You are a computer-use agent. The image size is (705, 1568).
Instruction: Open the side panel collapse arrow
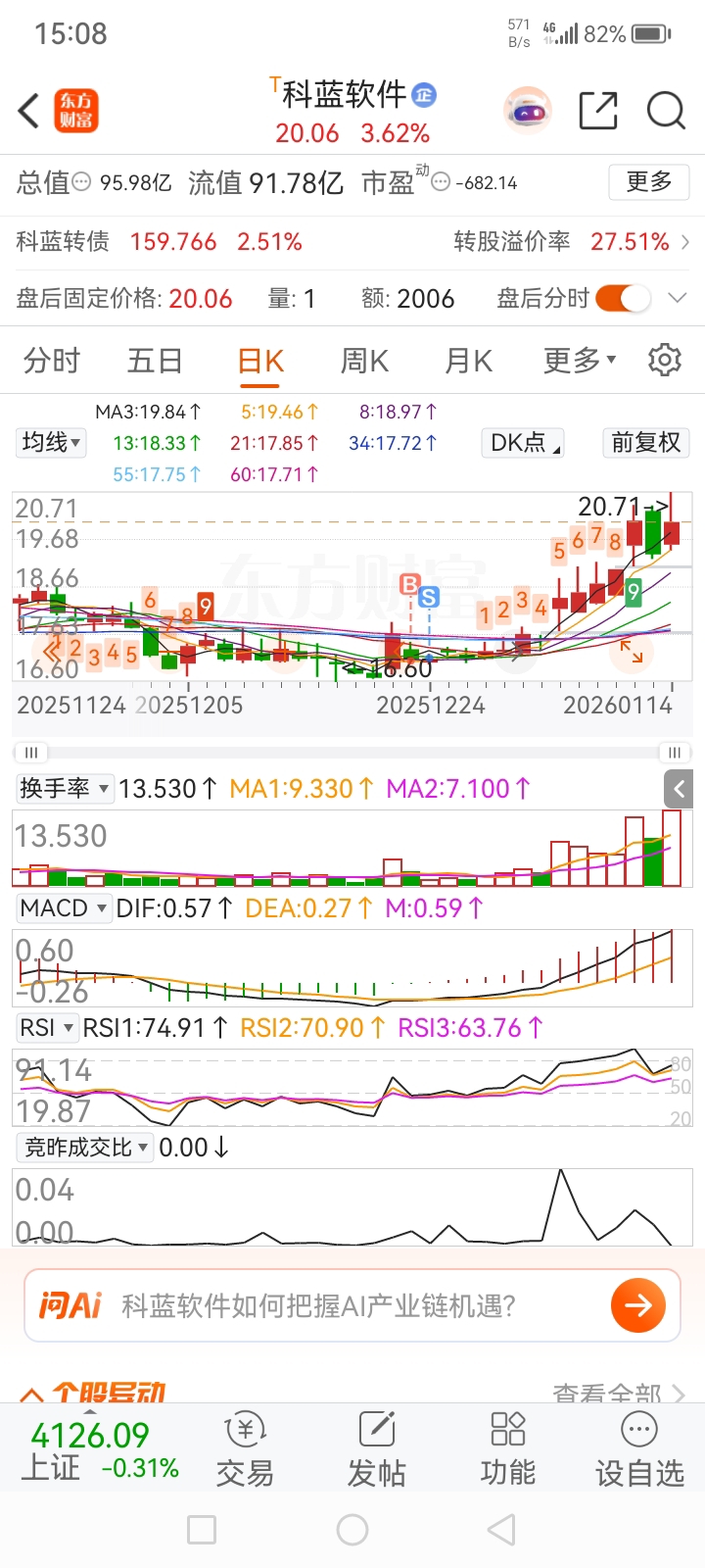pos(679,788)
